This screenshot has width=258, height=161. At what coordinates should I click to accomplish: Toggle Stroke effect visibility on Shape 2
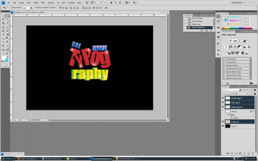[x=231, y=118]
